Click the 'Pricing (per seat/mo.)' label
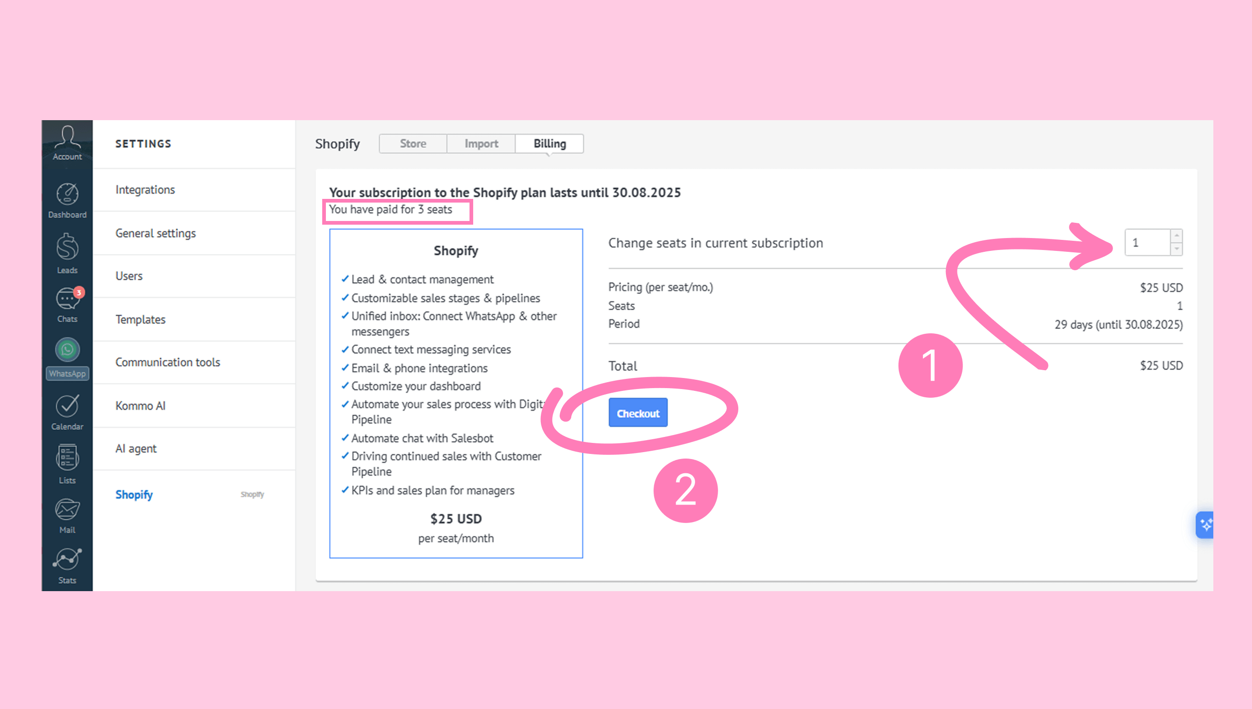Screen dimensions: 1252x709 (661, 287)
